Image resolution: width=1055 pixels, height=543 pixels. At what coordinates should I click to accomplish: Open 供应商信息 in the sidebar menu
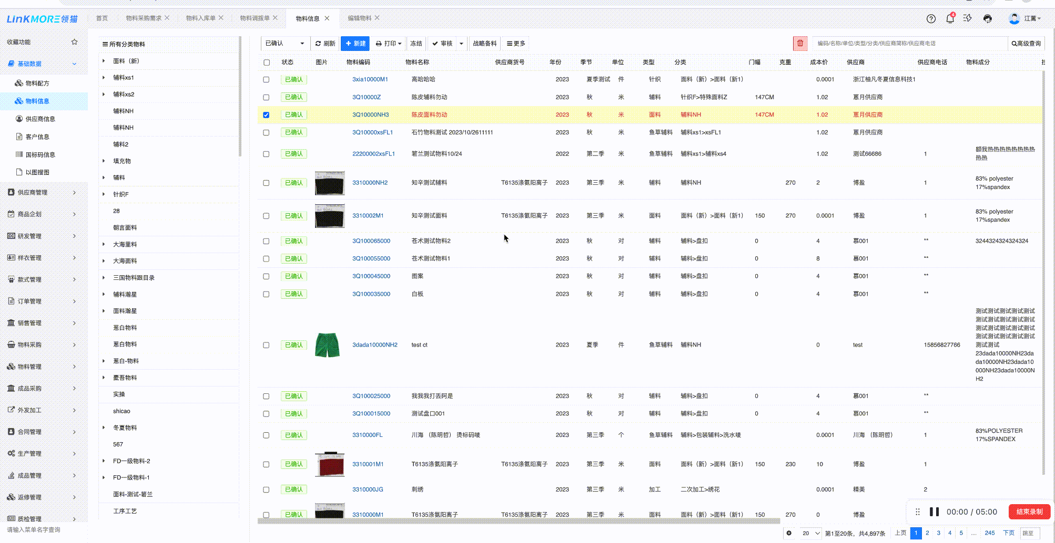point(40,119)
